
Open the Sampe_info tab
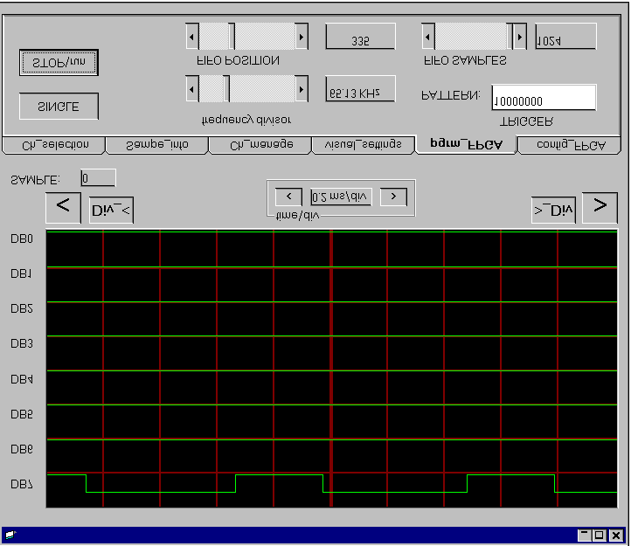[157, 145]
